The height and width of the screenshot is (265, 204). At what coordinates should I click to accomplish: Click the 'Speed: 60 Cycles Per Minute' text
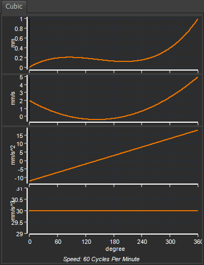(101, 259)
